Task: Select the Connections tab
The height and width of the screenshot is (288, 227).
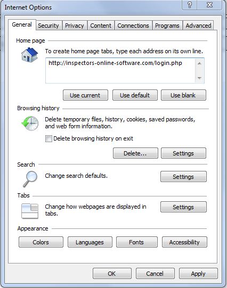Action: [133, 26]
